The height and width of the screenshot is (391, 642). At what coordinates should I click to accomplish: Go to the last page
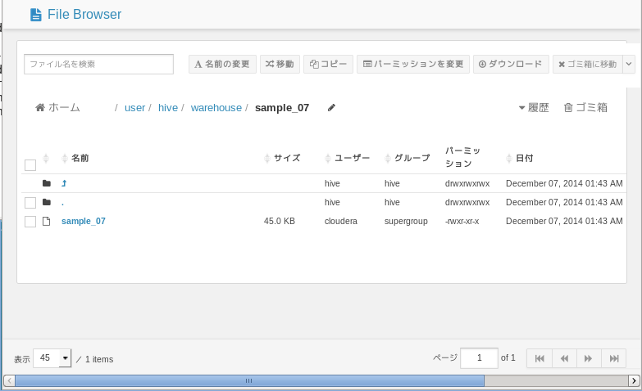point(614,358)
